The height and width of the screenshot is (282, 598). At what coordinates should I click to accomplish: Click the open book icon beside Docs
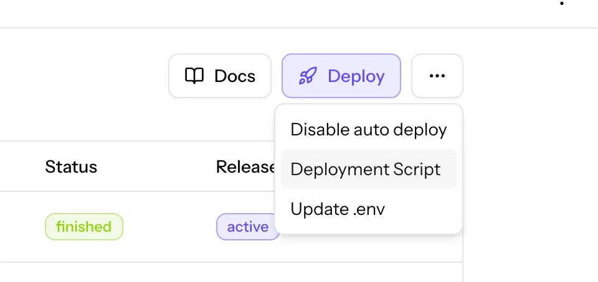pos(194,76)
